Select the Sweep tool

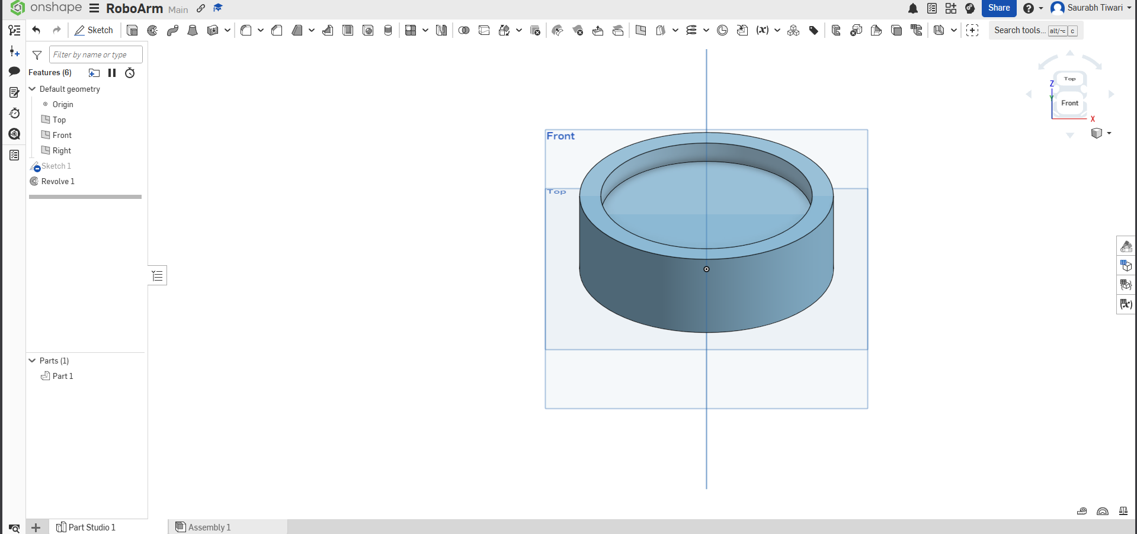tap(172, 30)
